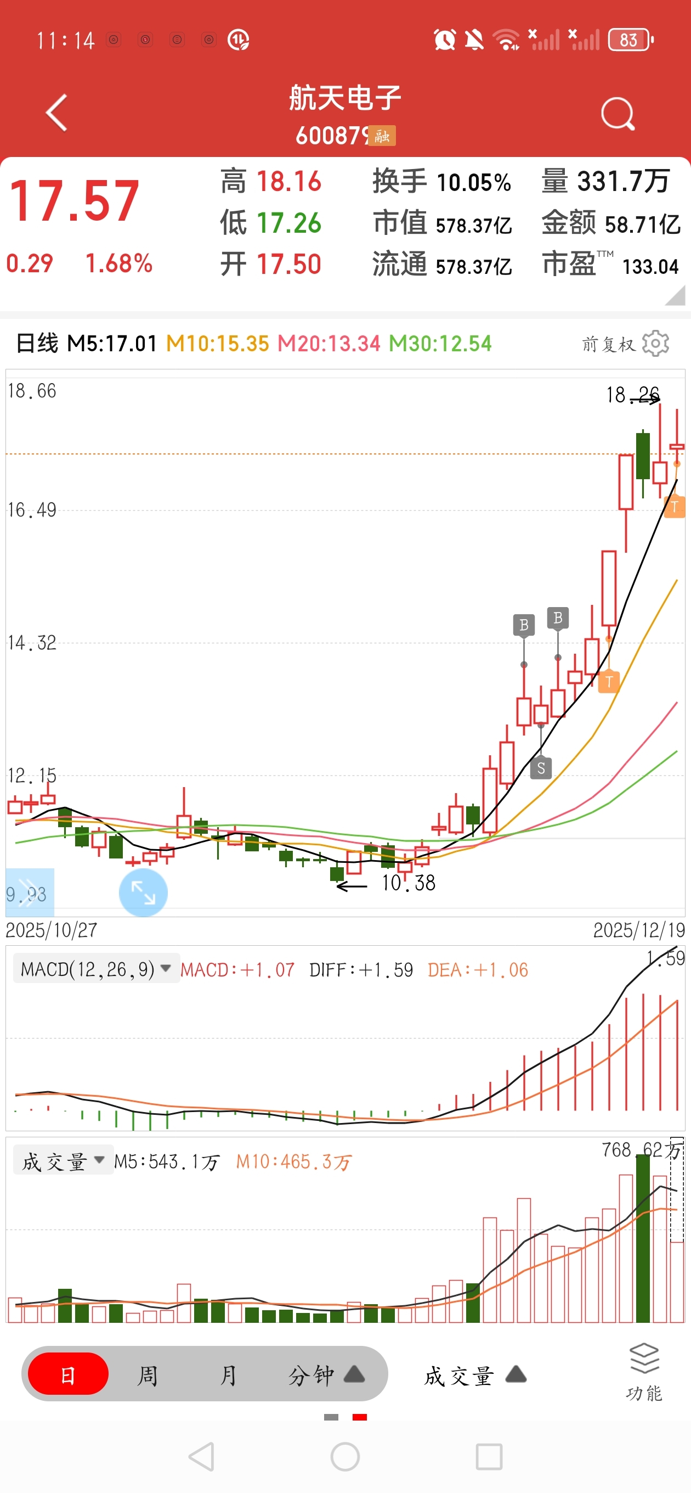Tap the stock name 航天电子
This screenshot has width=691, height=1493.
click(x=345, y=97)
